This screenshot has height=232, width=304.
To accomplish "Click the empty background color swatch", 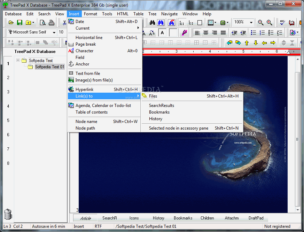I will [x=173, y=33].
